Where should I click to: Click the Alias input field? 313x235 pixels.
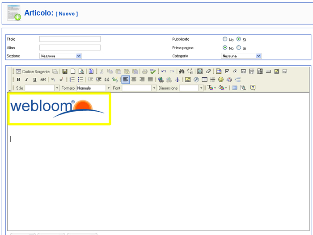[70, 47]
